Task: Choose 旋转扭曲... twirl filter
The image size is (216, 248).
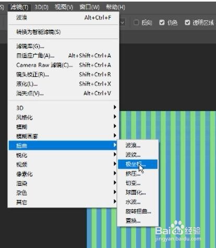Action: click(138, 211)
